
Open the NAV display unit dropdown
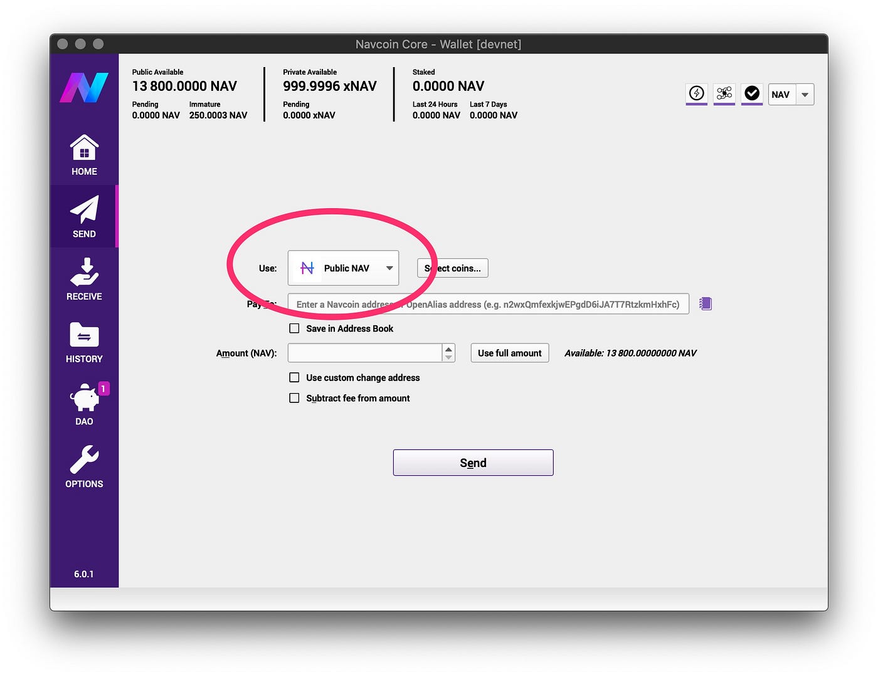(x=791, y=95)
